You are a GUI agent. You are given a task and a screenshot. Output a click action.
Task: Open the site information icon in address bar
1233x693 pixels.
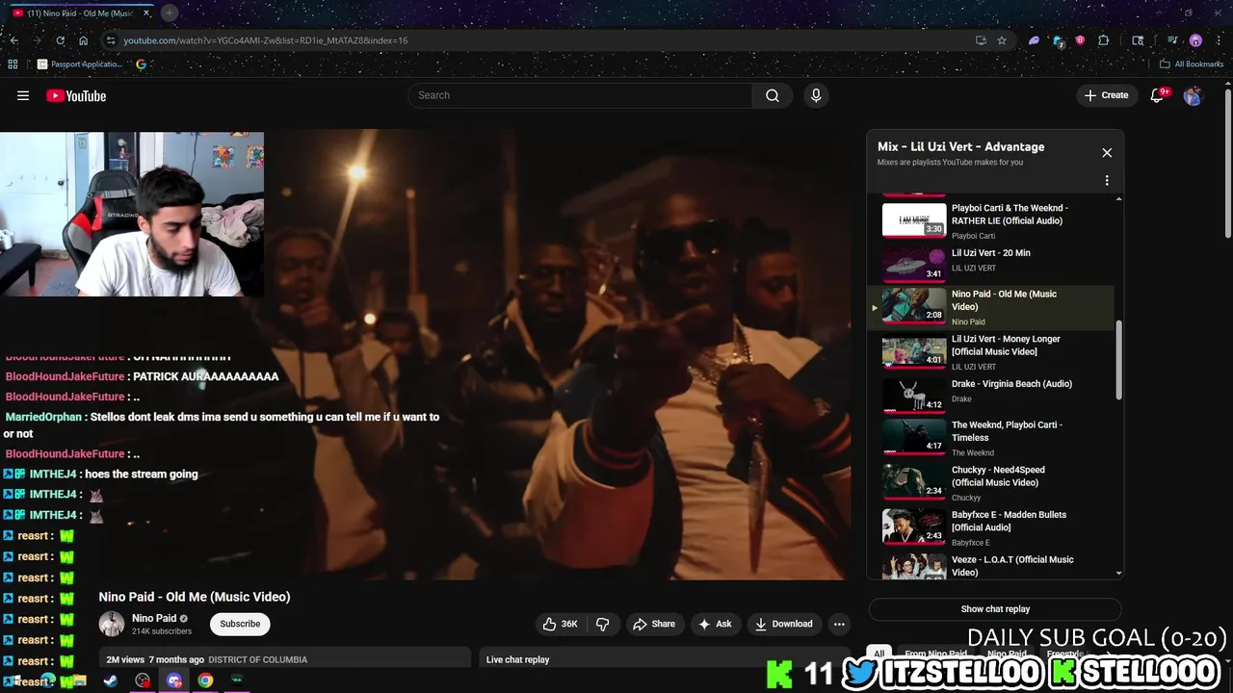[111, 40]
